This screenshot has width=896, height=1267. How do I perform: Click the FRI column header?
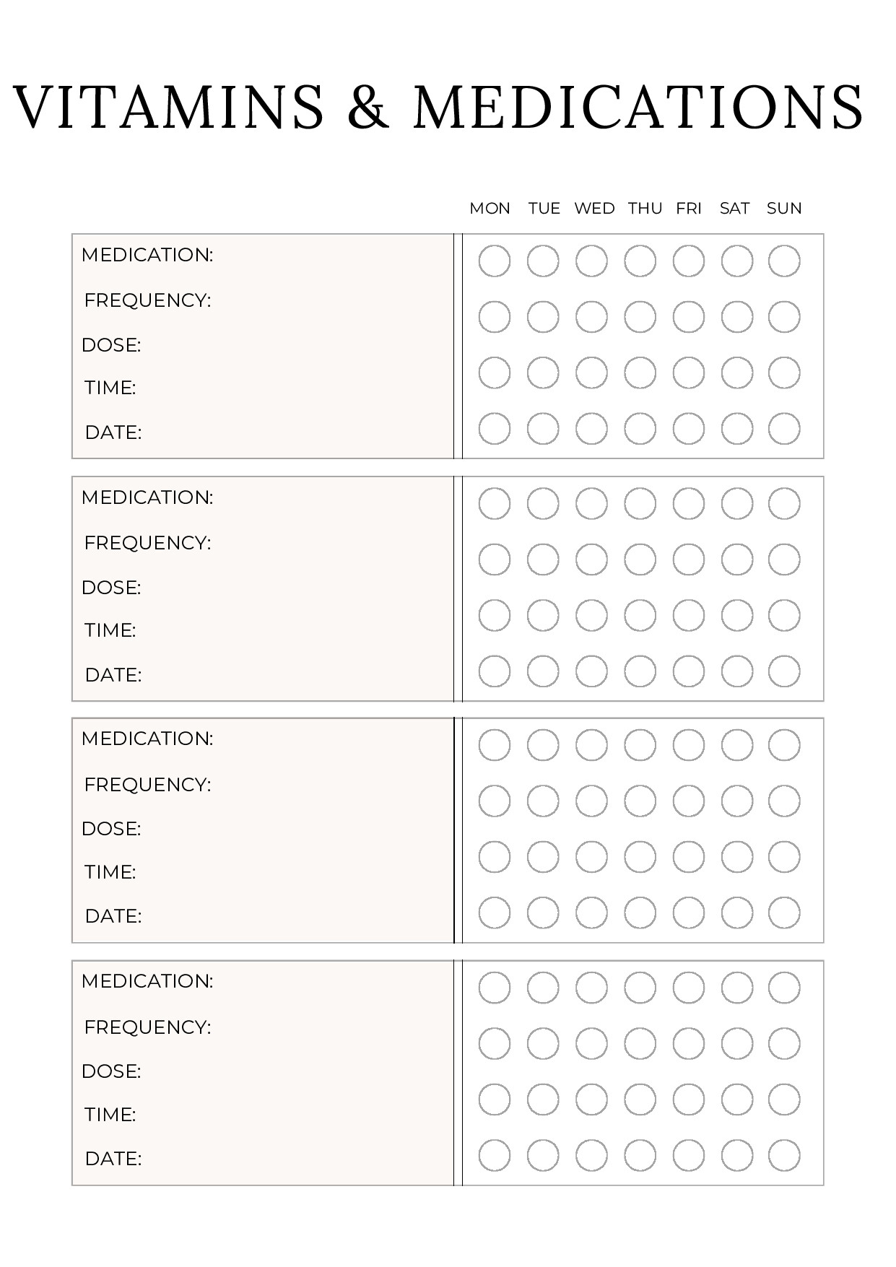coord(689,209)
